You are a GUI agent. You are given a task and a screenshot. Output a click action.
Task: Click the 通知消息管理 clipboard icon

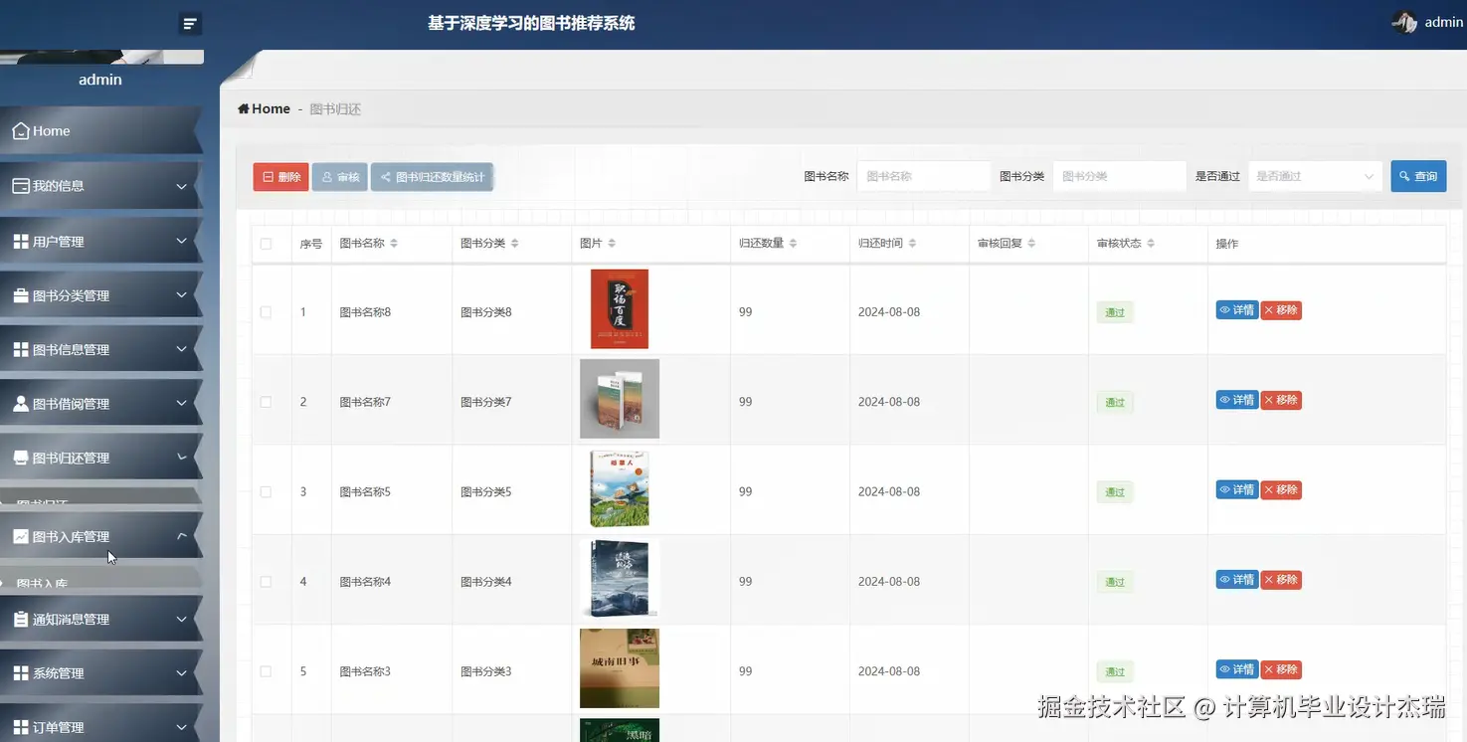click(x=20, y=619)
